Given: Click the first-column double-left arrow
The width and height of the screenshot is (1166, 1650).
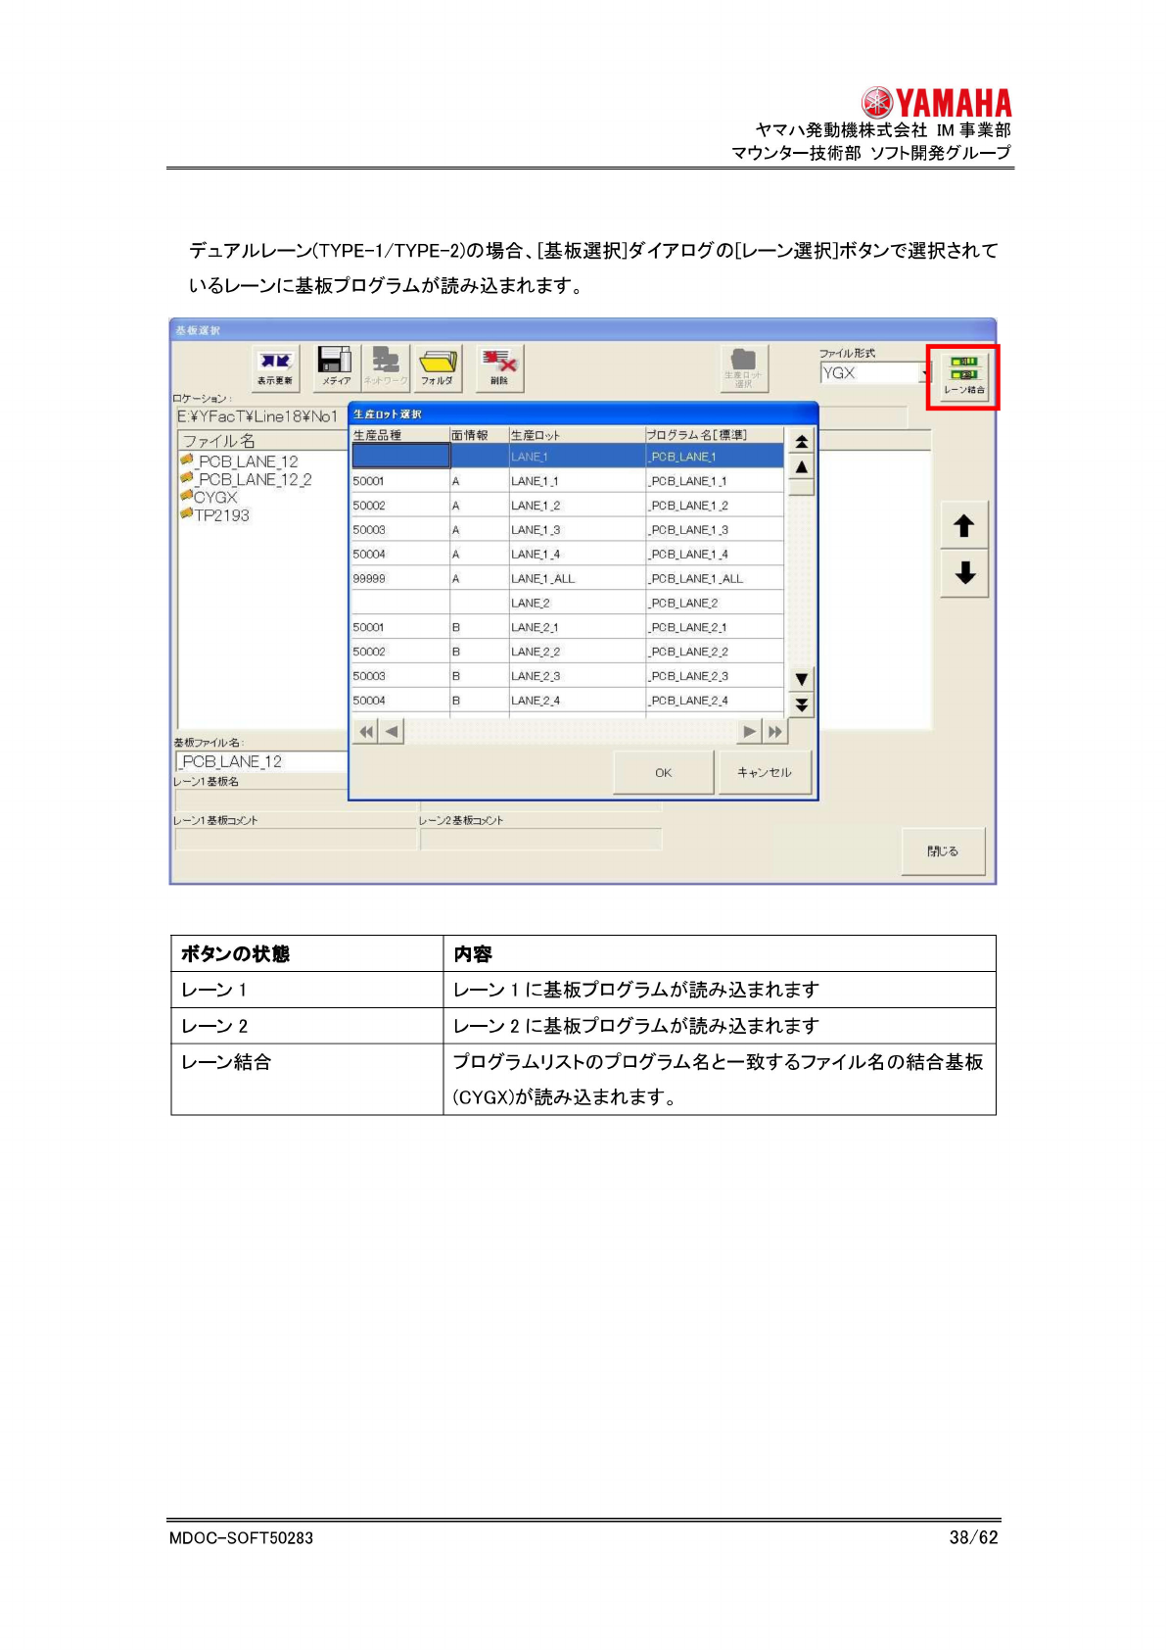Looking at the screenshot, I should [366, 731].
